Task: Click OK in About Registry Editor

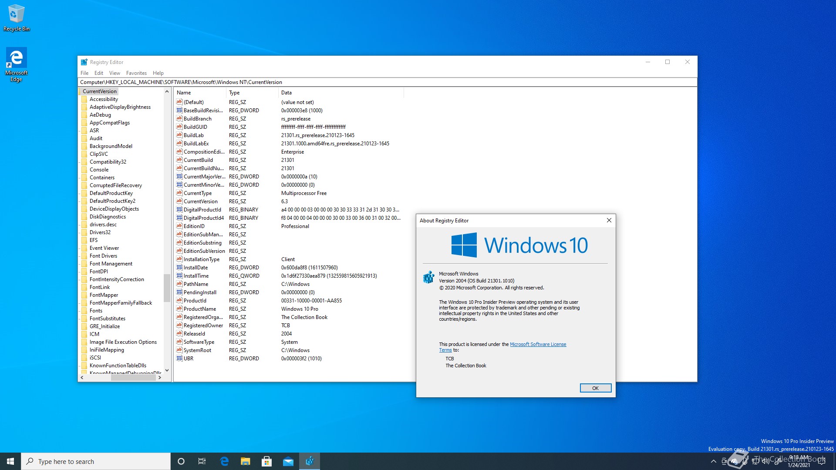Action: tap(595, 388)
